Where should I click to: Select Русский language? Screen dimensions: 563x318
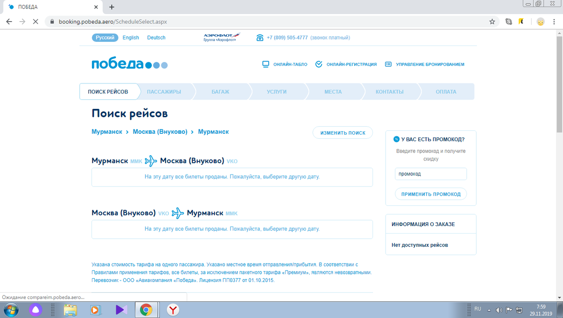click(x=105, y=38)
